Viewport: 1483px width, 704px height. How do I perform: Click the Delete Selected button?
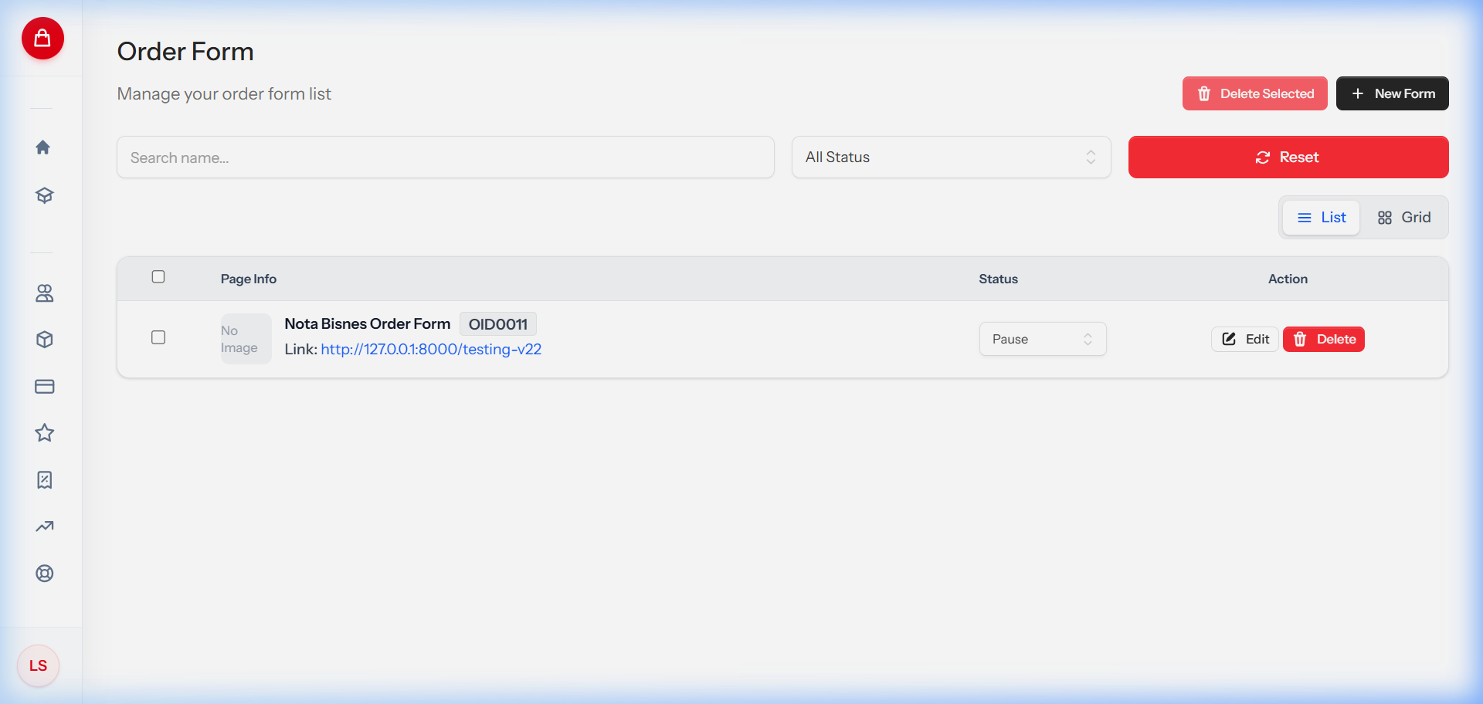(1254, 93)
